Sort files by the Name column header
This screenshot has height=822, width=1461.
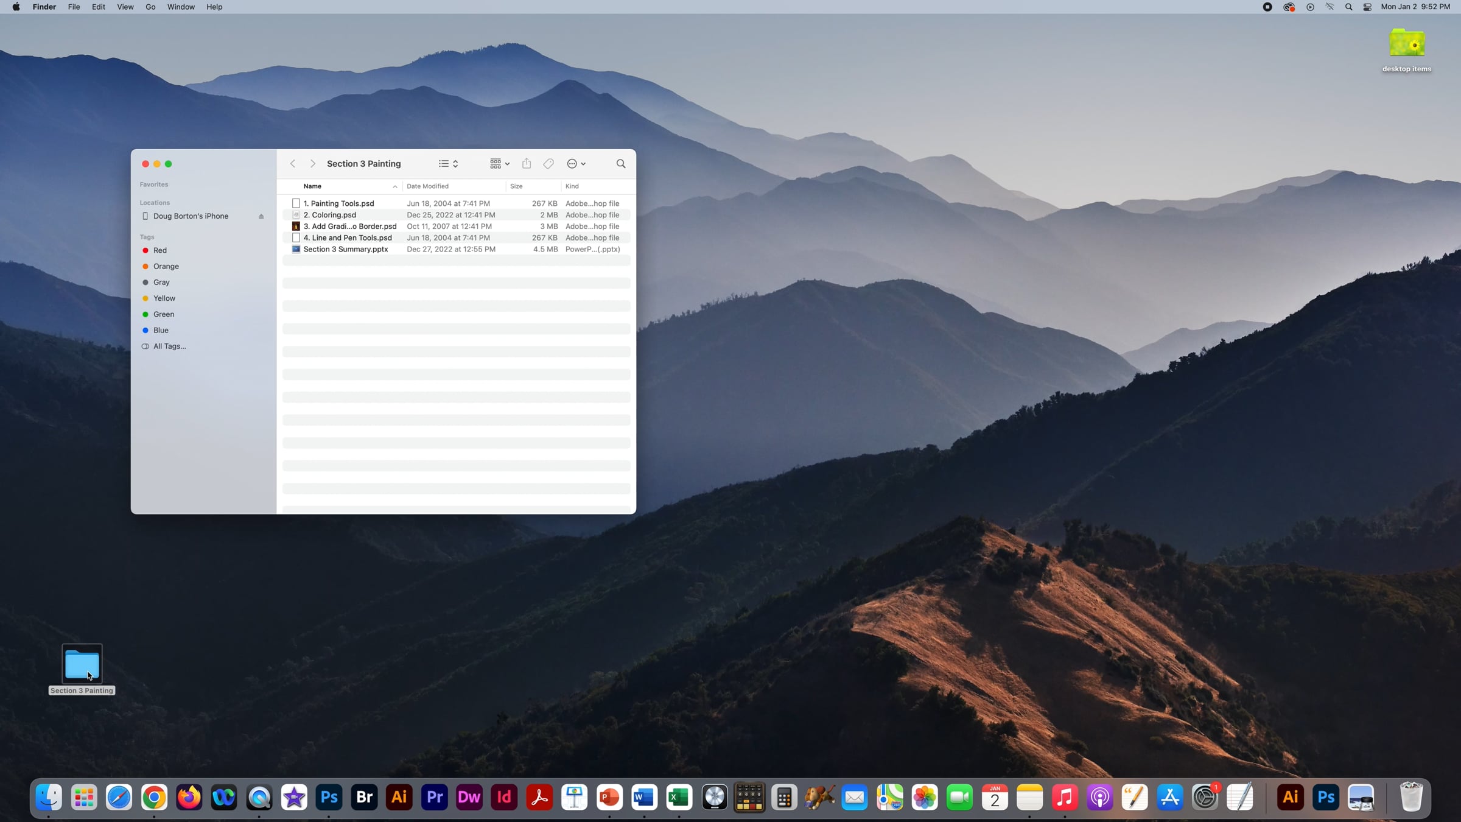pos(312,186)
